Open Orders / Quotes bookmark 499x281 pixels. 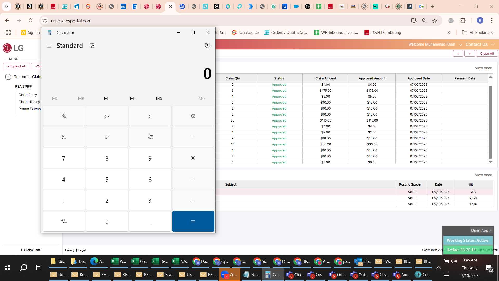[x=285, y=33]
